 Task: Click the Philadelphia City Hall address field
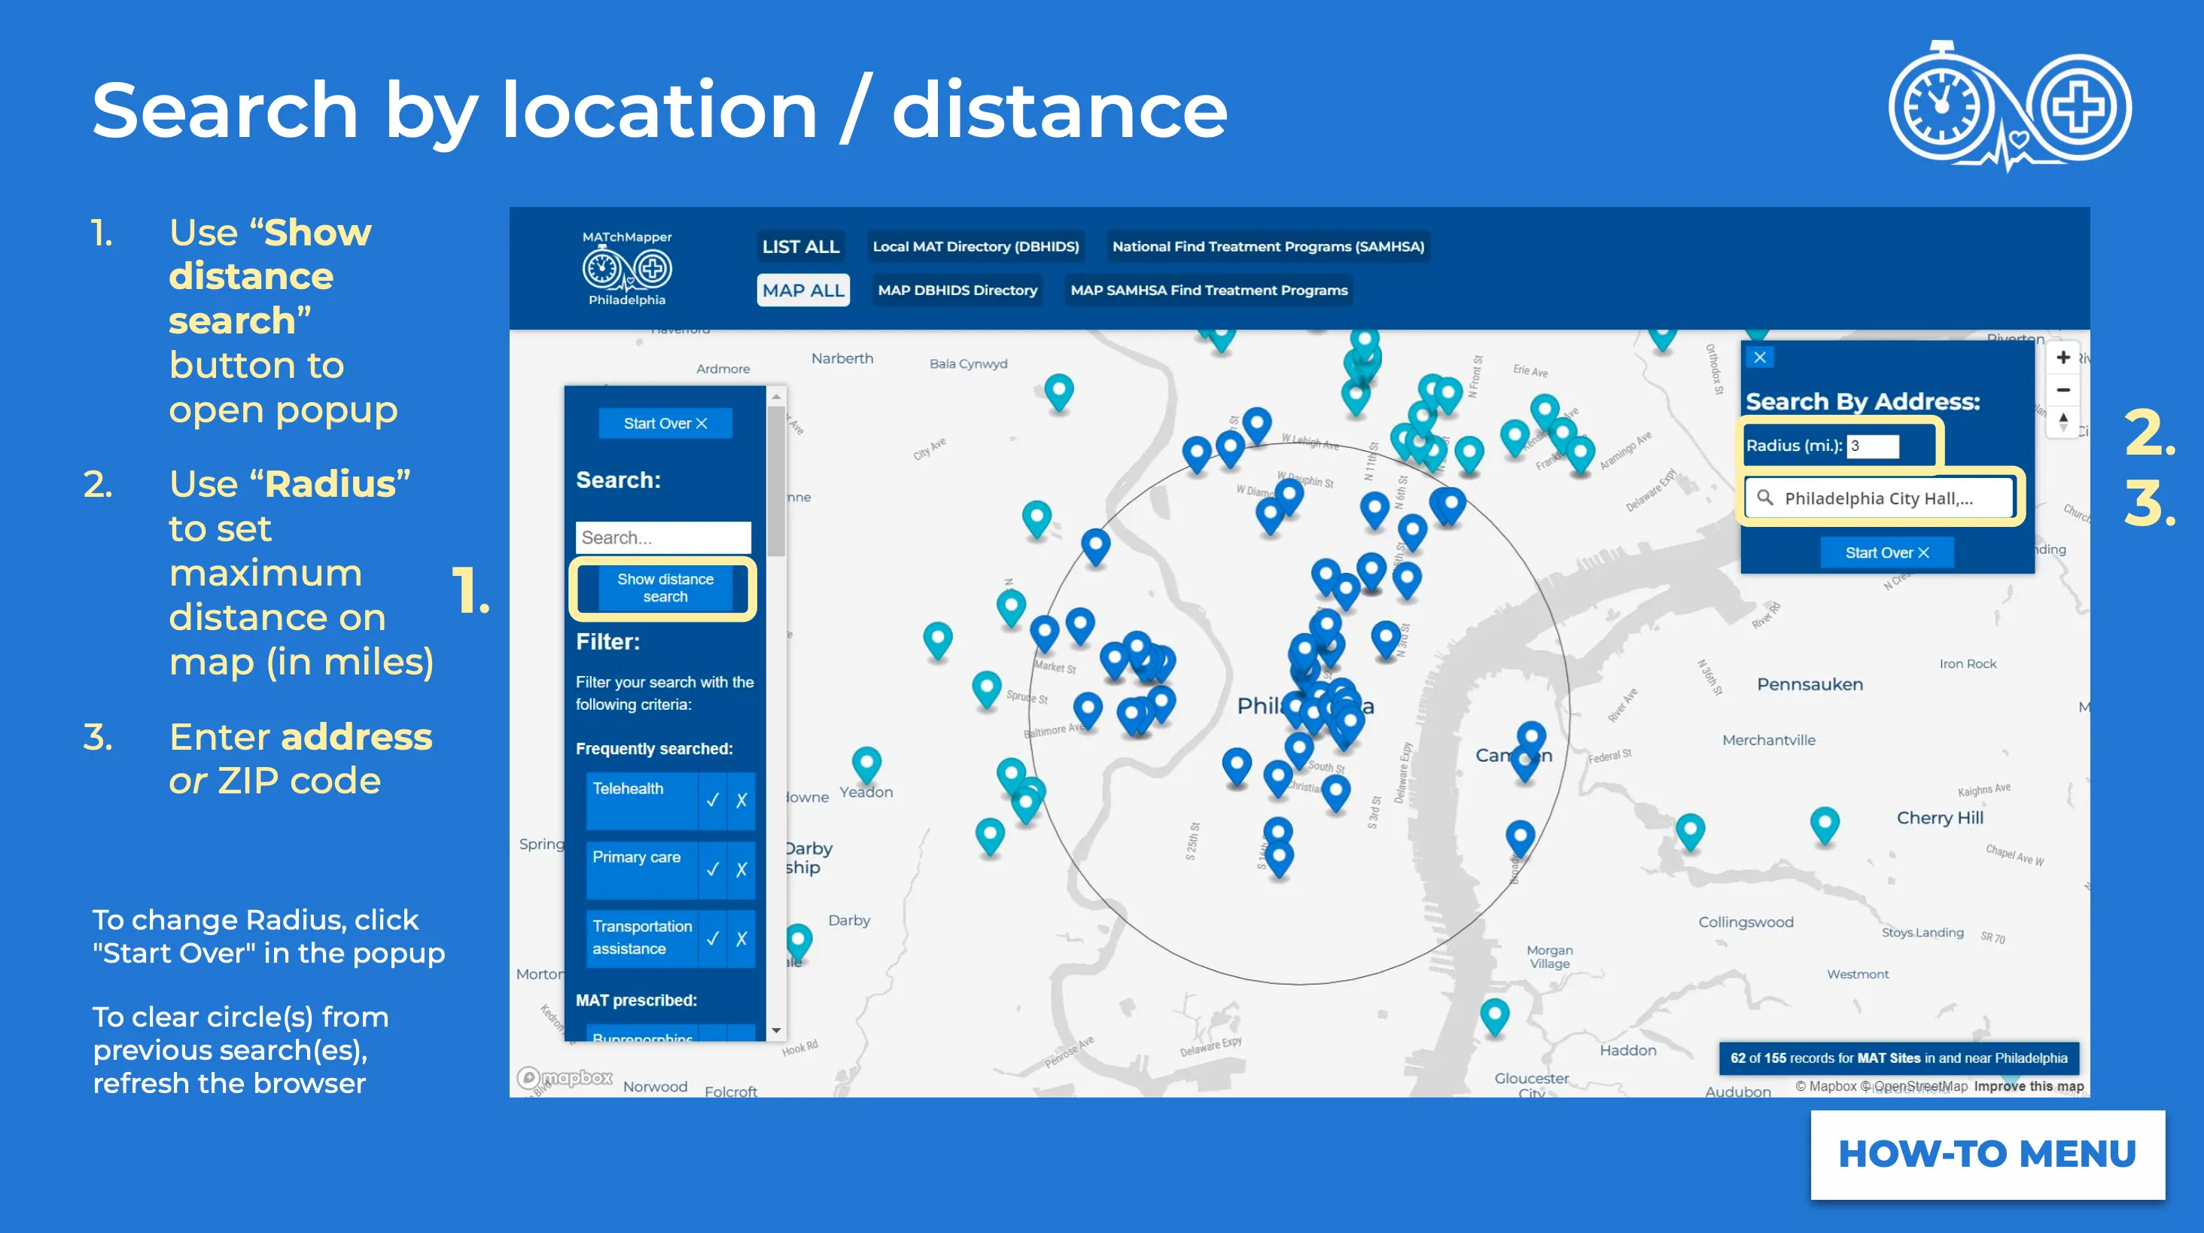point(1879,498)
